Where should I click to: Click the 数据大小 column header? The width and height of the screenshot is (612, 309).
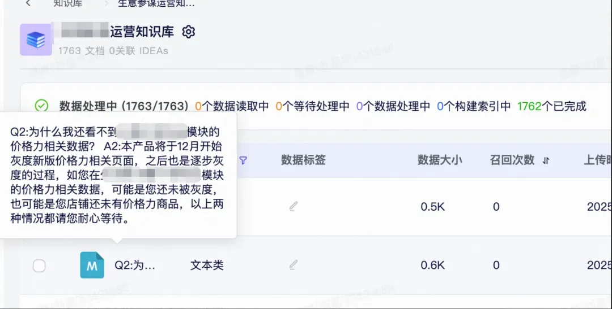pyautogui.click(x=440, y=160)
